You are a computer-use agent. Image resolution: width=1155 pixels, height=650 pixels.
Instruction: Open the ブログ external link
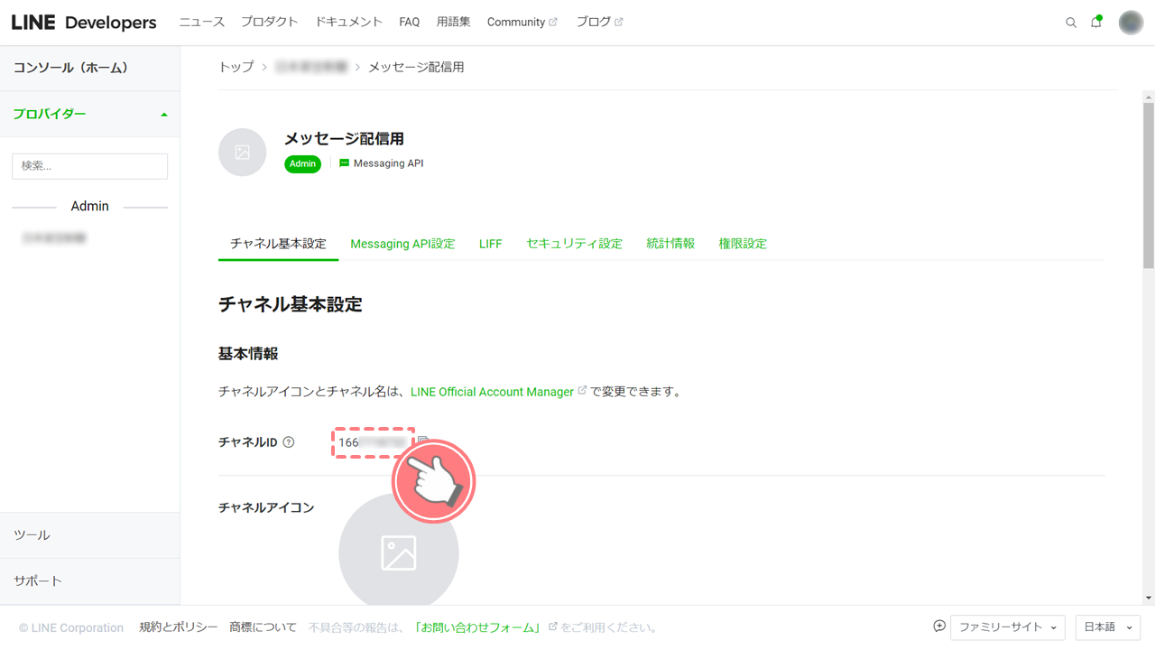600,22
